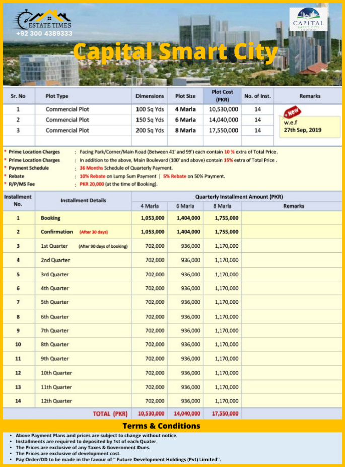Click the 6th Quarter row label
The image size is (345, 467).
(55, 317)
